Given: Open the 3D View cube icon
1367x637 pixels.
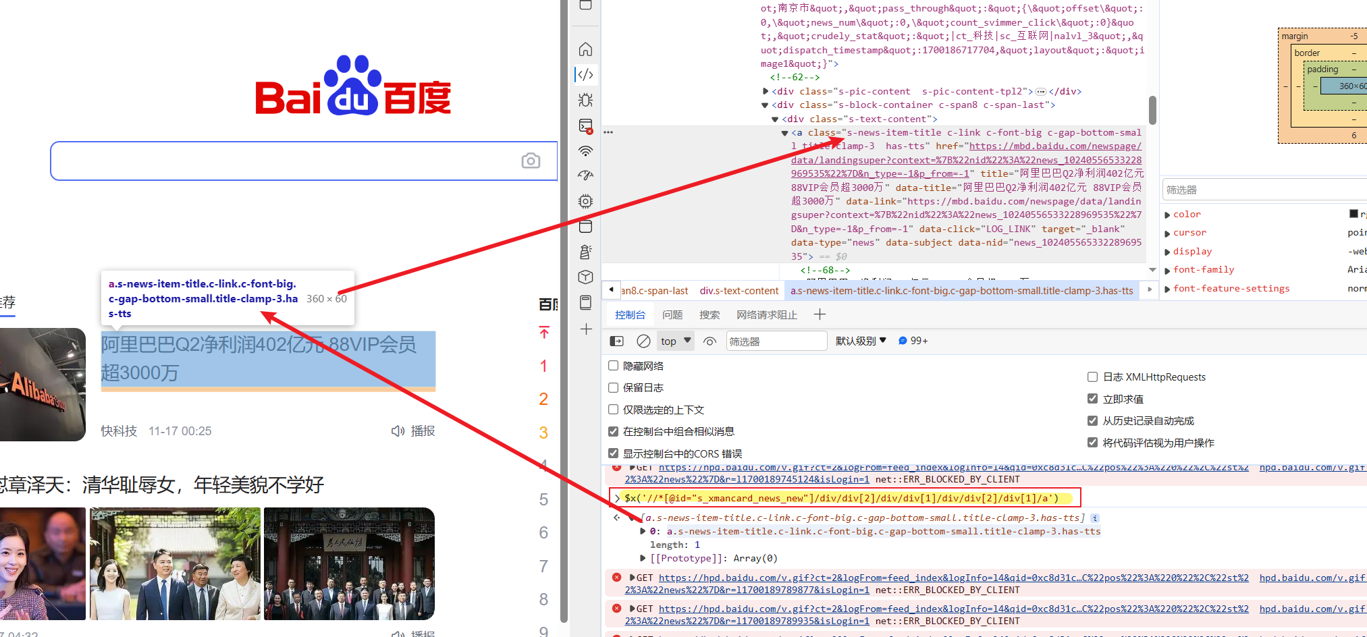Looking at the screenshot, I should point(586,277).
